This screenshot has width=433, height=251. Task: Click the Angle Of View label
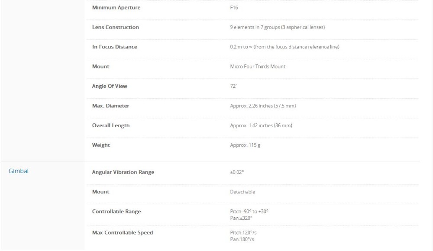(110, 86)
